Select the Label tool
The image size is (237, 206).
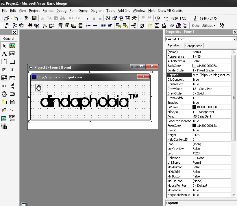tap(5, 54)
